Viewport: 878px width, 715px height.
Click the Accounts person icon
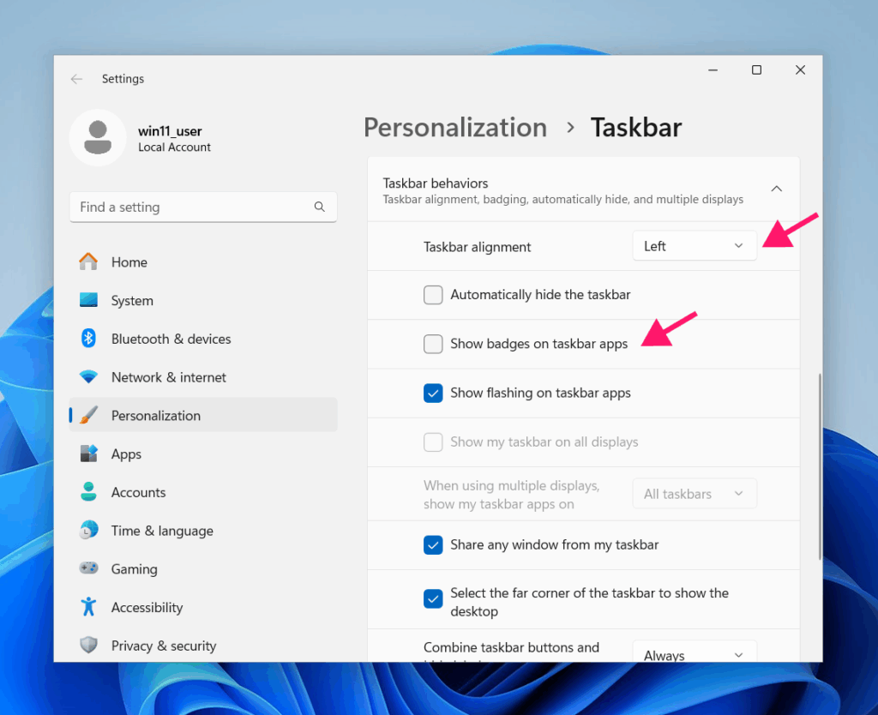coord(88,492)
